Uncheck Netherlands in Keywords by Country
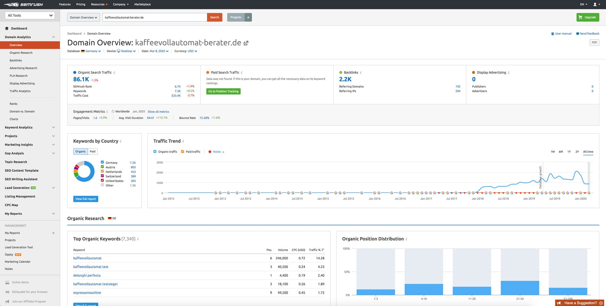 (x=102, y=171)
